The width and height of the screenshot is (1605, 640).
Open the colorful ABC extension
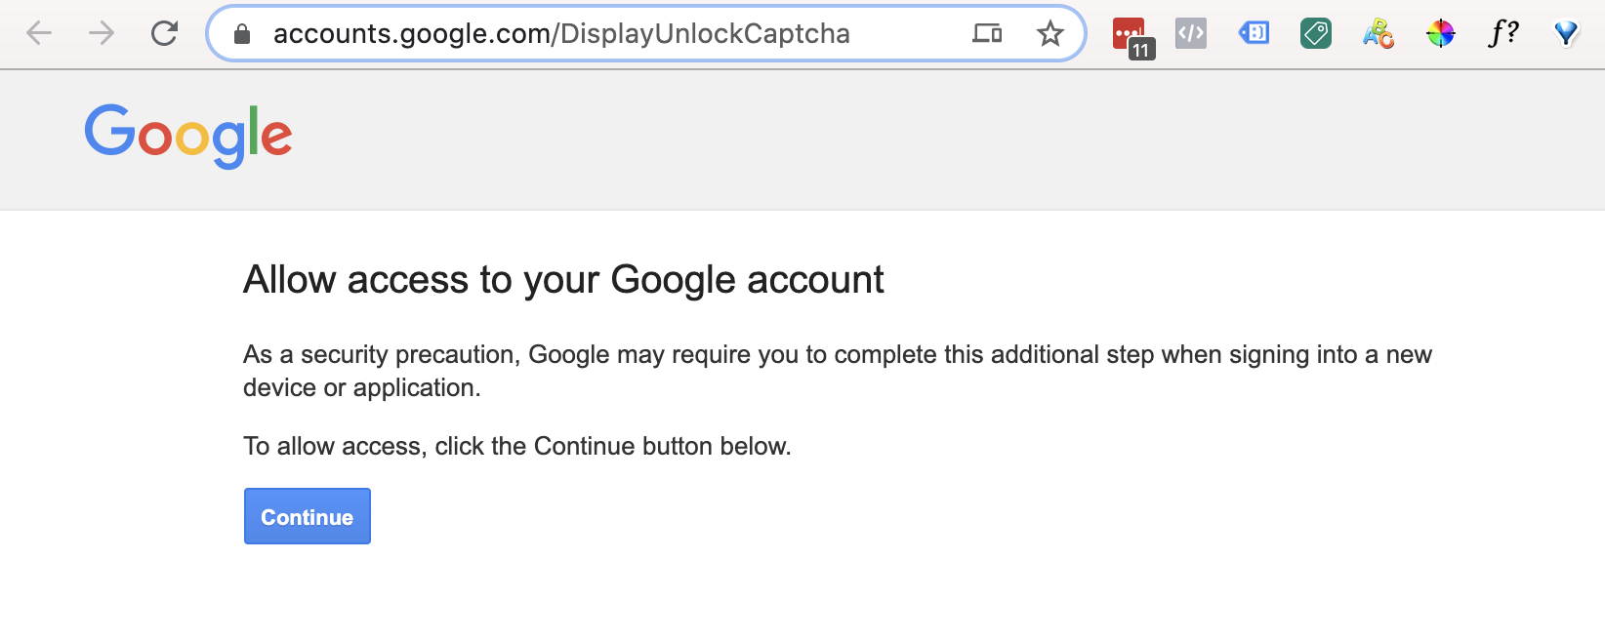(1379, 34)
